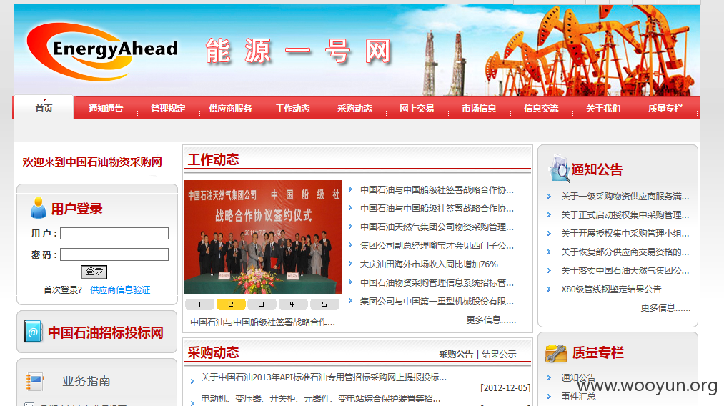Image resolution: width=724 pixels, height=406 pixels.
Task: Open the 关于恢复部分供应商交易资格 announcement
Action: pyautogui.click(x=625, y=252)
